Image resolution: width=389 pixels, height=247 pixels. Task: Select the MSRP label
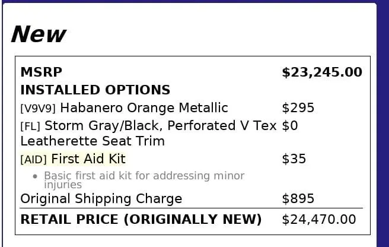[41, 72]
